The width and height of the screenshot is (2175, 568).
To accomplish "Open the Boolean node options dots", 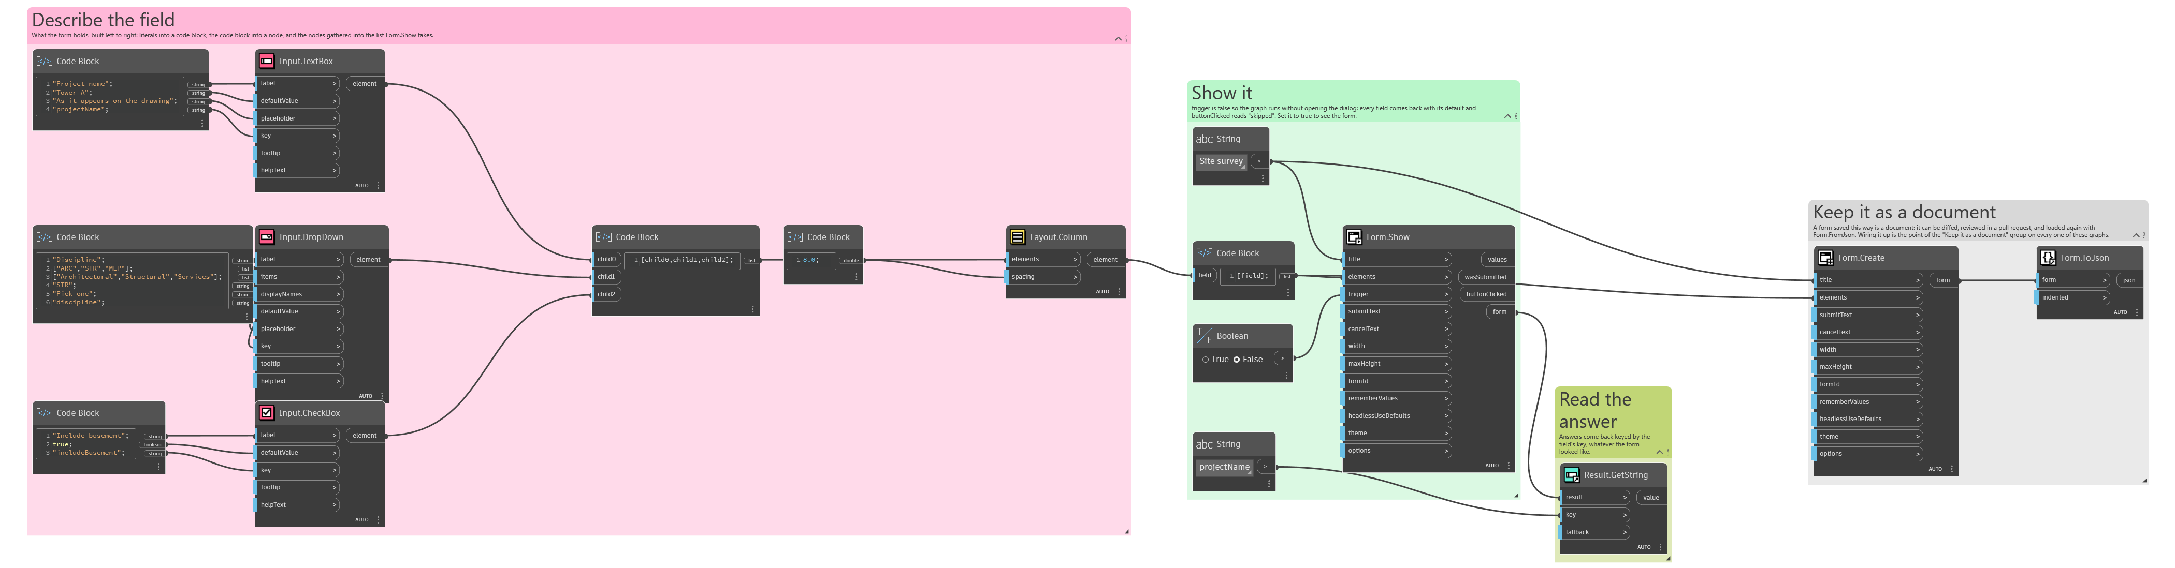I will point(1287,376).
